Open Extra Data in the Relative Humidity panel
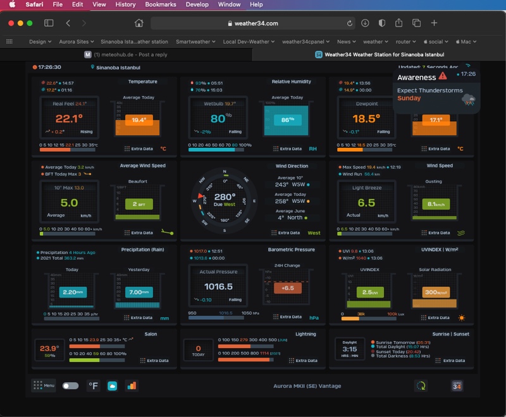This screenshot has height=417, width=506. pyautogui.click(x=288, y=148)
